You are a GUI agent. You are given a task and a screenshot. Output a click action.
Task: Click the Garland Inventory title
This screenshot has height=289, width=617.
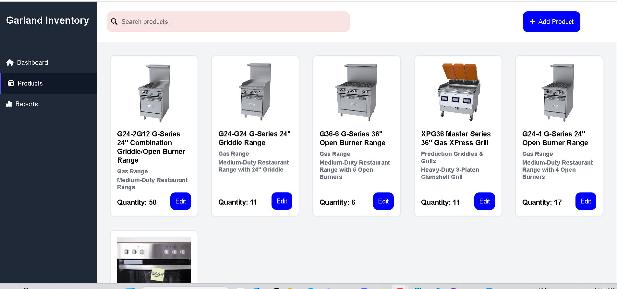point(48,20)
